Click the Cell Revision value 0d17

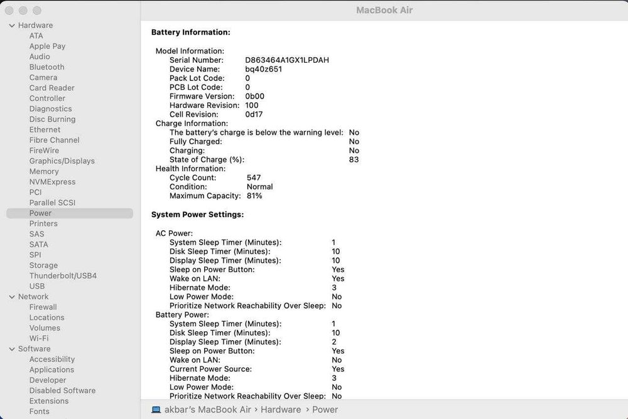(254, 114)
